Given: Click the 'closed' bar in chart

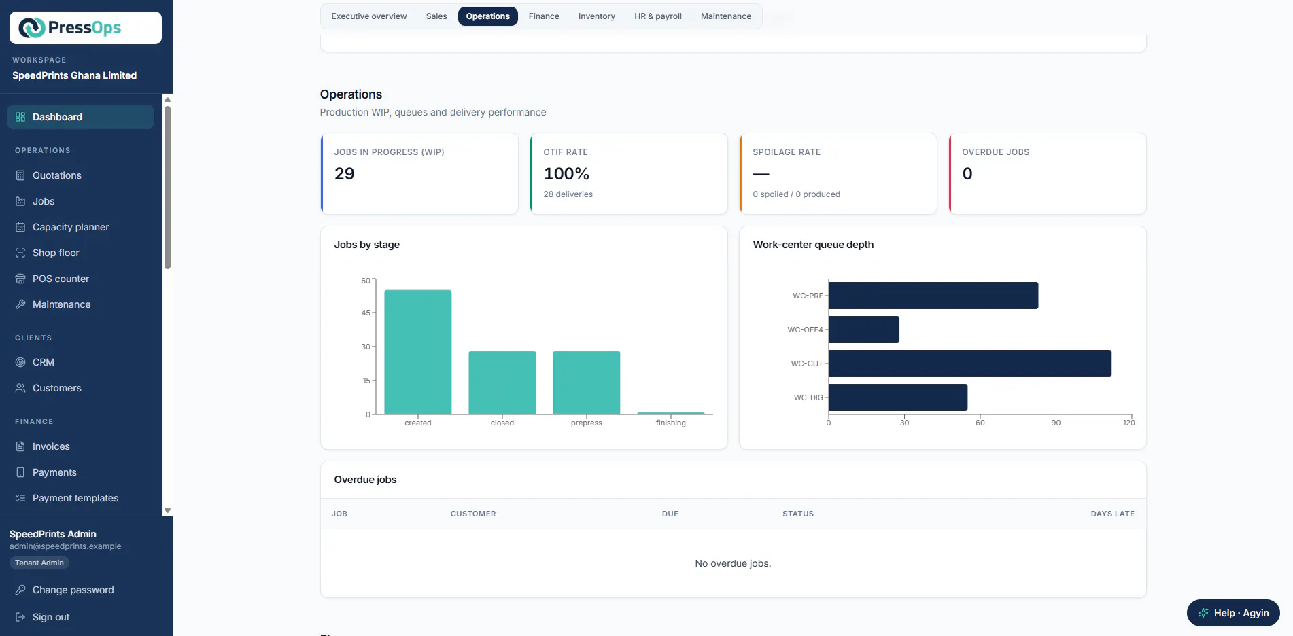Looking at the screenshot, I should click(x=502, y=383).
